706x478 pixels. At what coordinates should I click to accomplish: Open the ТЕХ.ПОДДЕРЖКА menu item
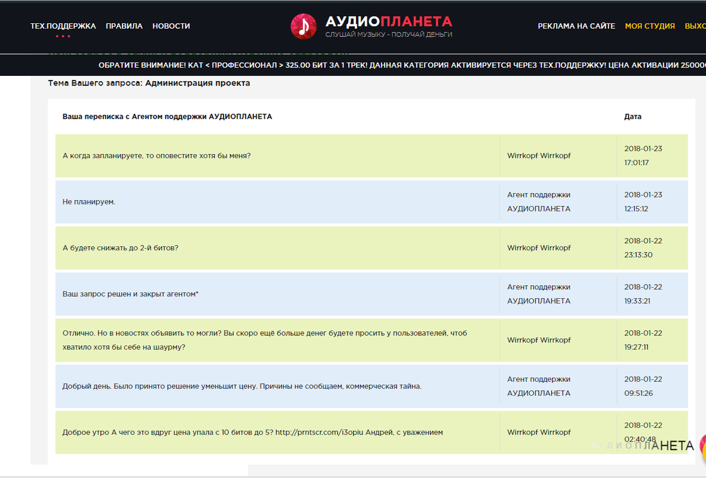pos(63,26)
